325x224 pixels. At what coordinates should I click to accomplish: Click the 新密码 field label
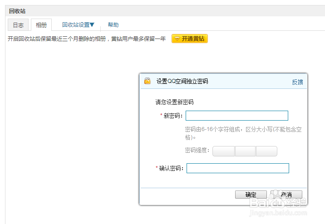172,116
